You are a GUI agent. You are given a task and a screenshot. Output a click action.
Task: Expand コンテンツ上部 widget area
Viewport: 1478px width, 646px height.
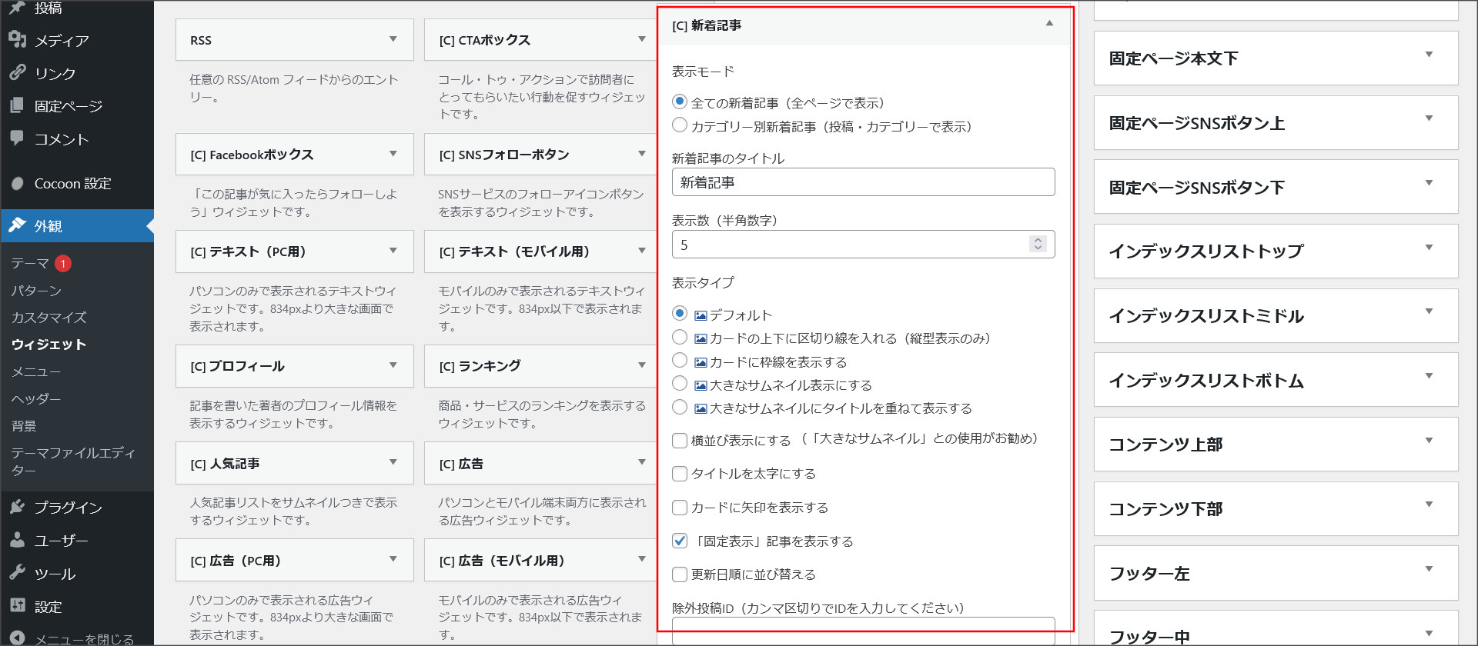[1429, 441]
